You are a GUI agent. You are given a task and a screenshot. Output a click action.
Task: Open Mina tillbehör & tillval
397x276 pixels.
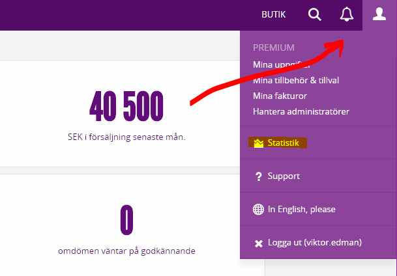[x=296, y=80]
